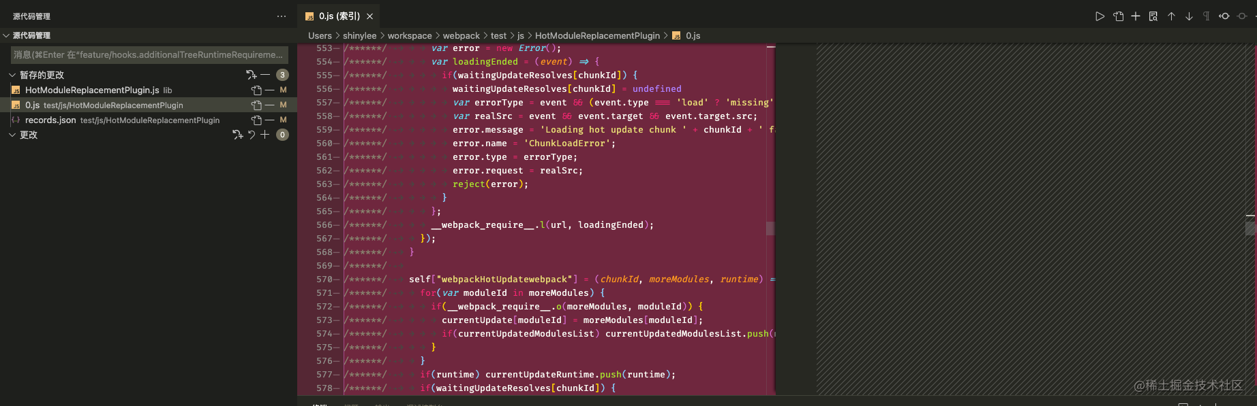Open file icon on HotModuleReplacementPlugin.js row

[x=256, y=90]
